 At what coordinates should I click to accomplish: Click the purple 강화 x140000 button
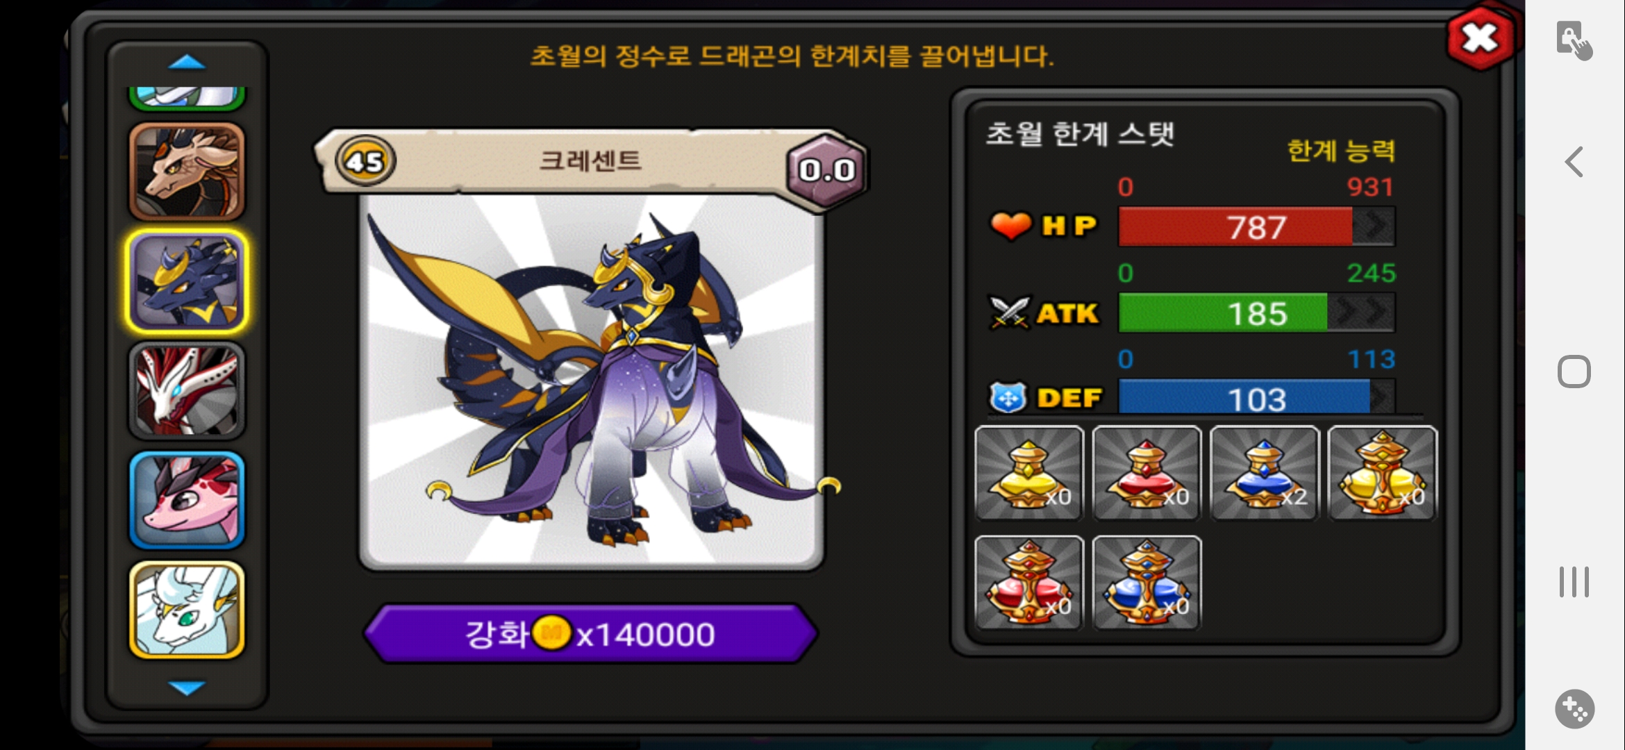(590, 634)
